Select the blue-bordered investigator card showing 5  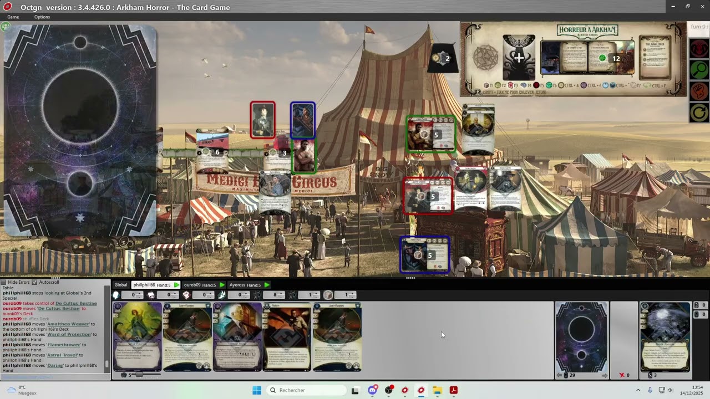[x=424, y=254]
